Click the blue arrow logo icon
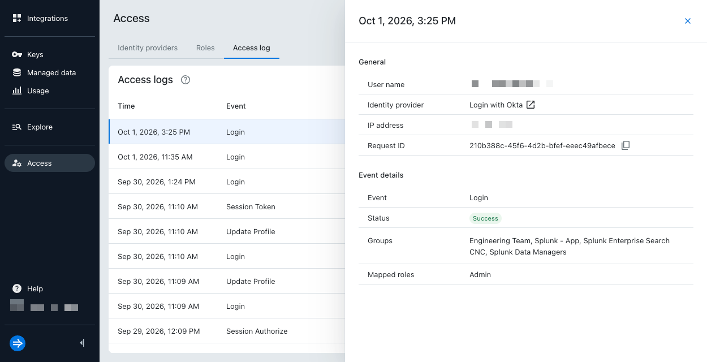Image resolution: width=707 pixels, height=362 pixels. tap(18, 343)
